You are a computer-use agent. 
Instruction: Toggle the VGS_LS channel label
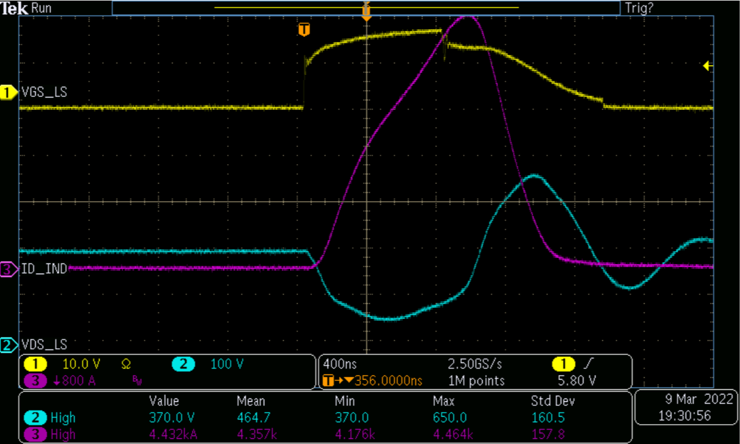[x=43, y=92]
